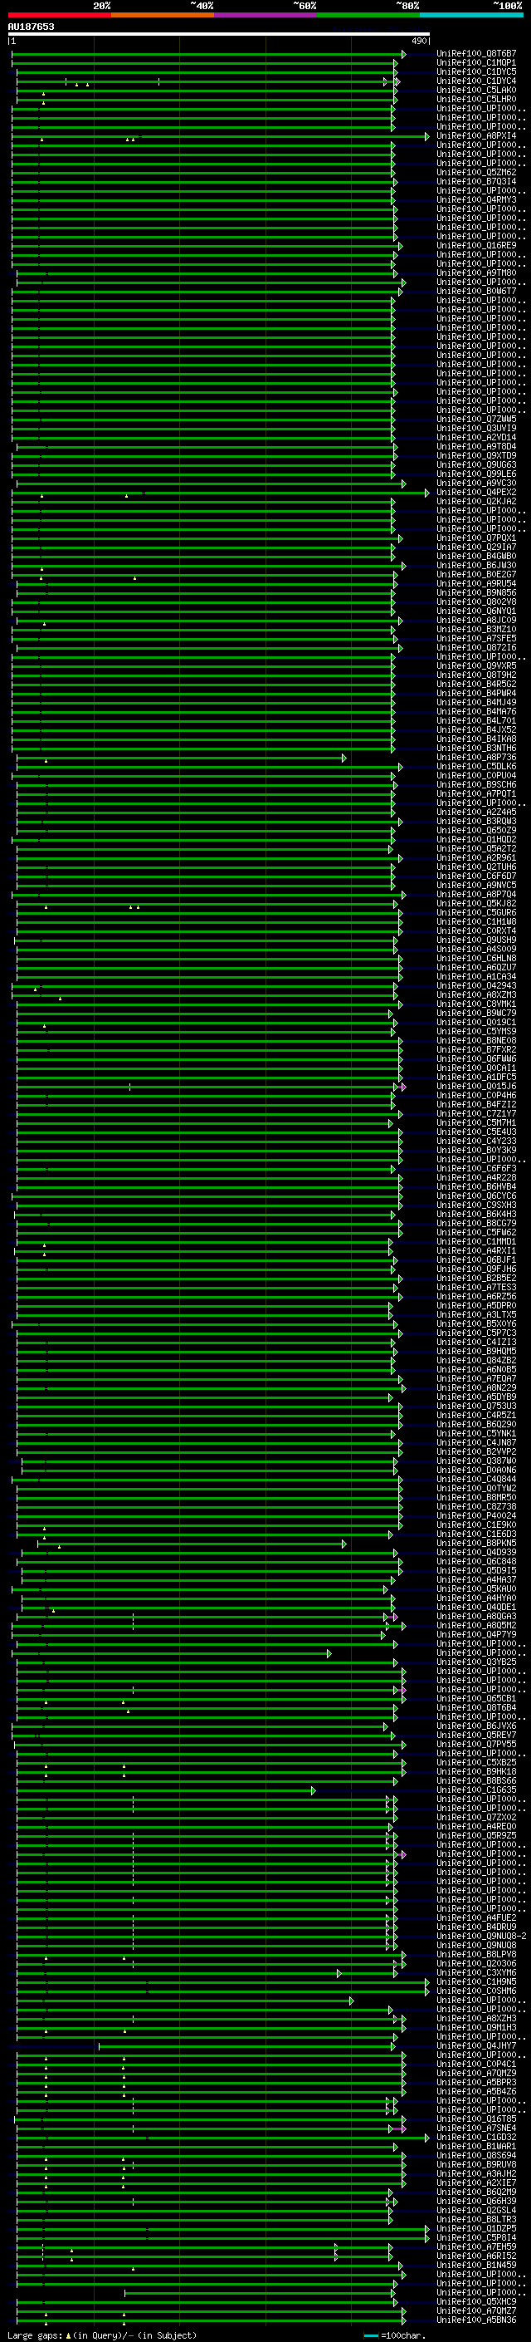The image size is (531, 2342).
Task: Select the UniRef100_Q3UVI9 label
Action: tap(476, 428)
